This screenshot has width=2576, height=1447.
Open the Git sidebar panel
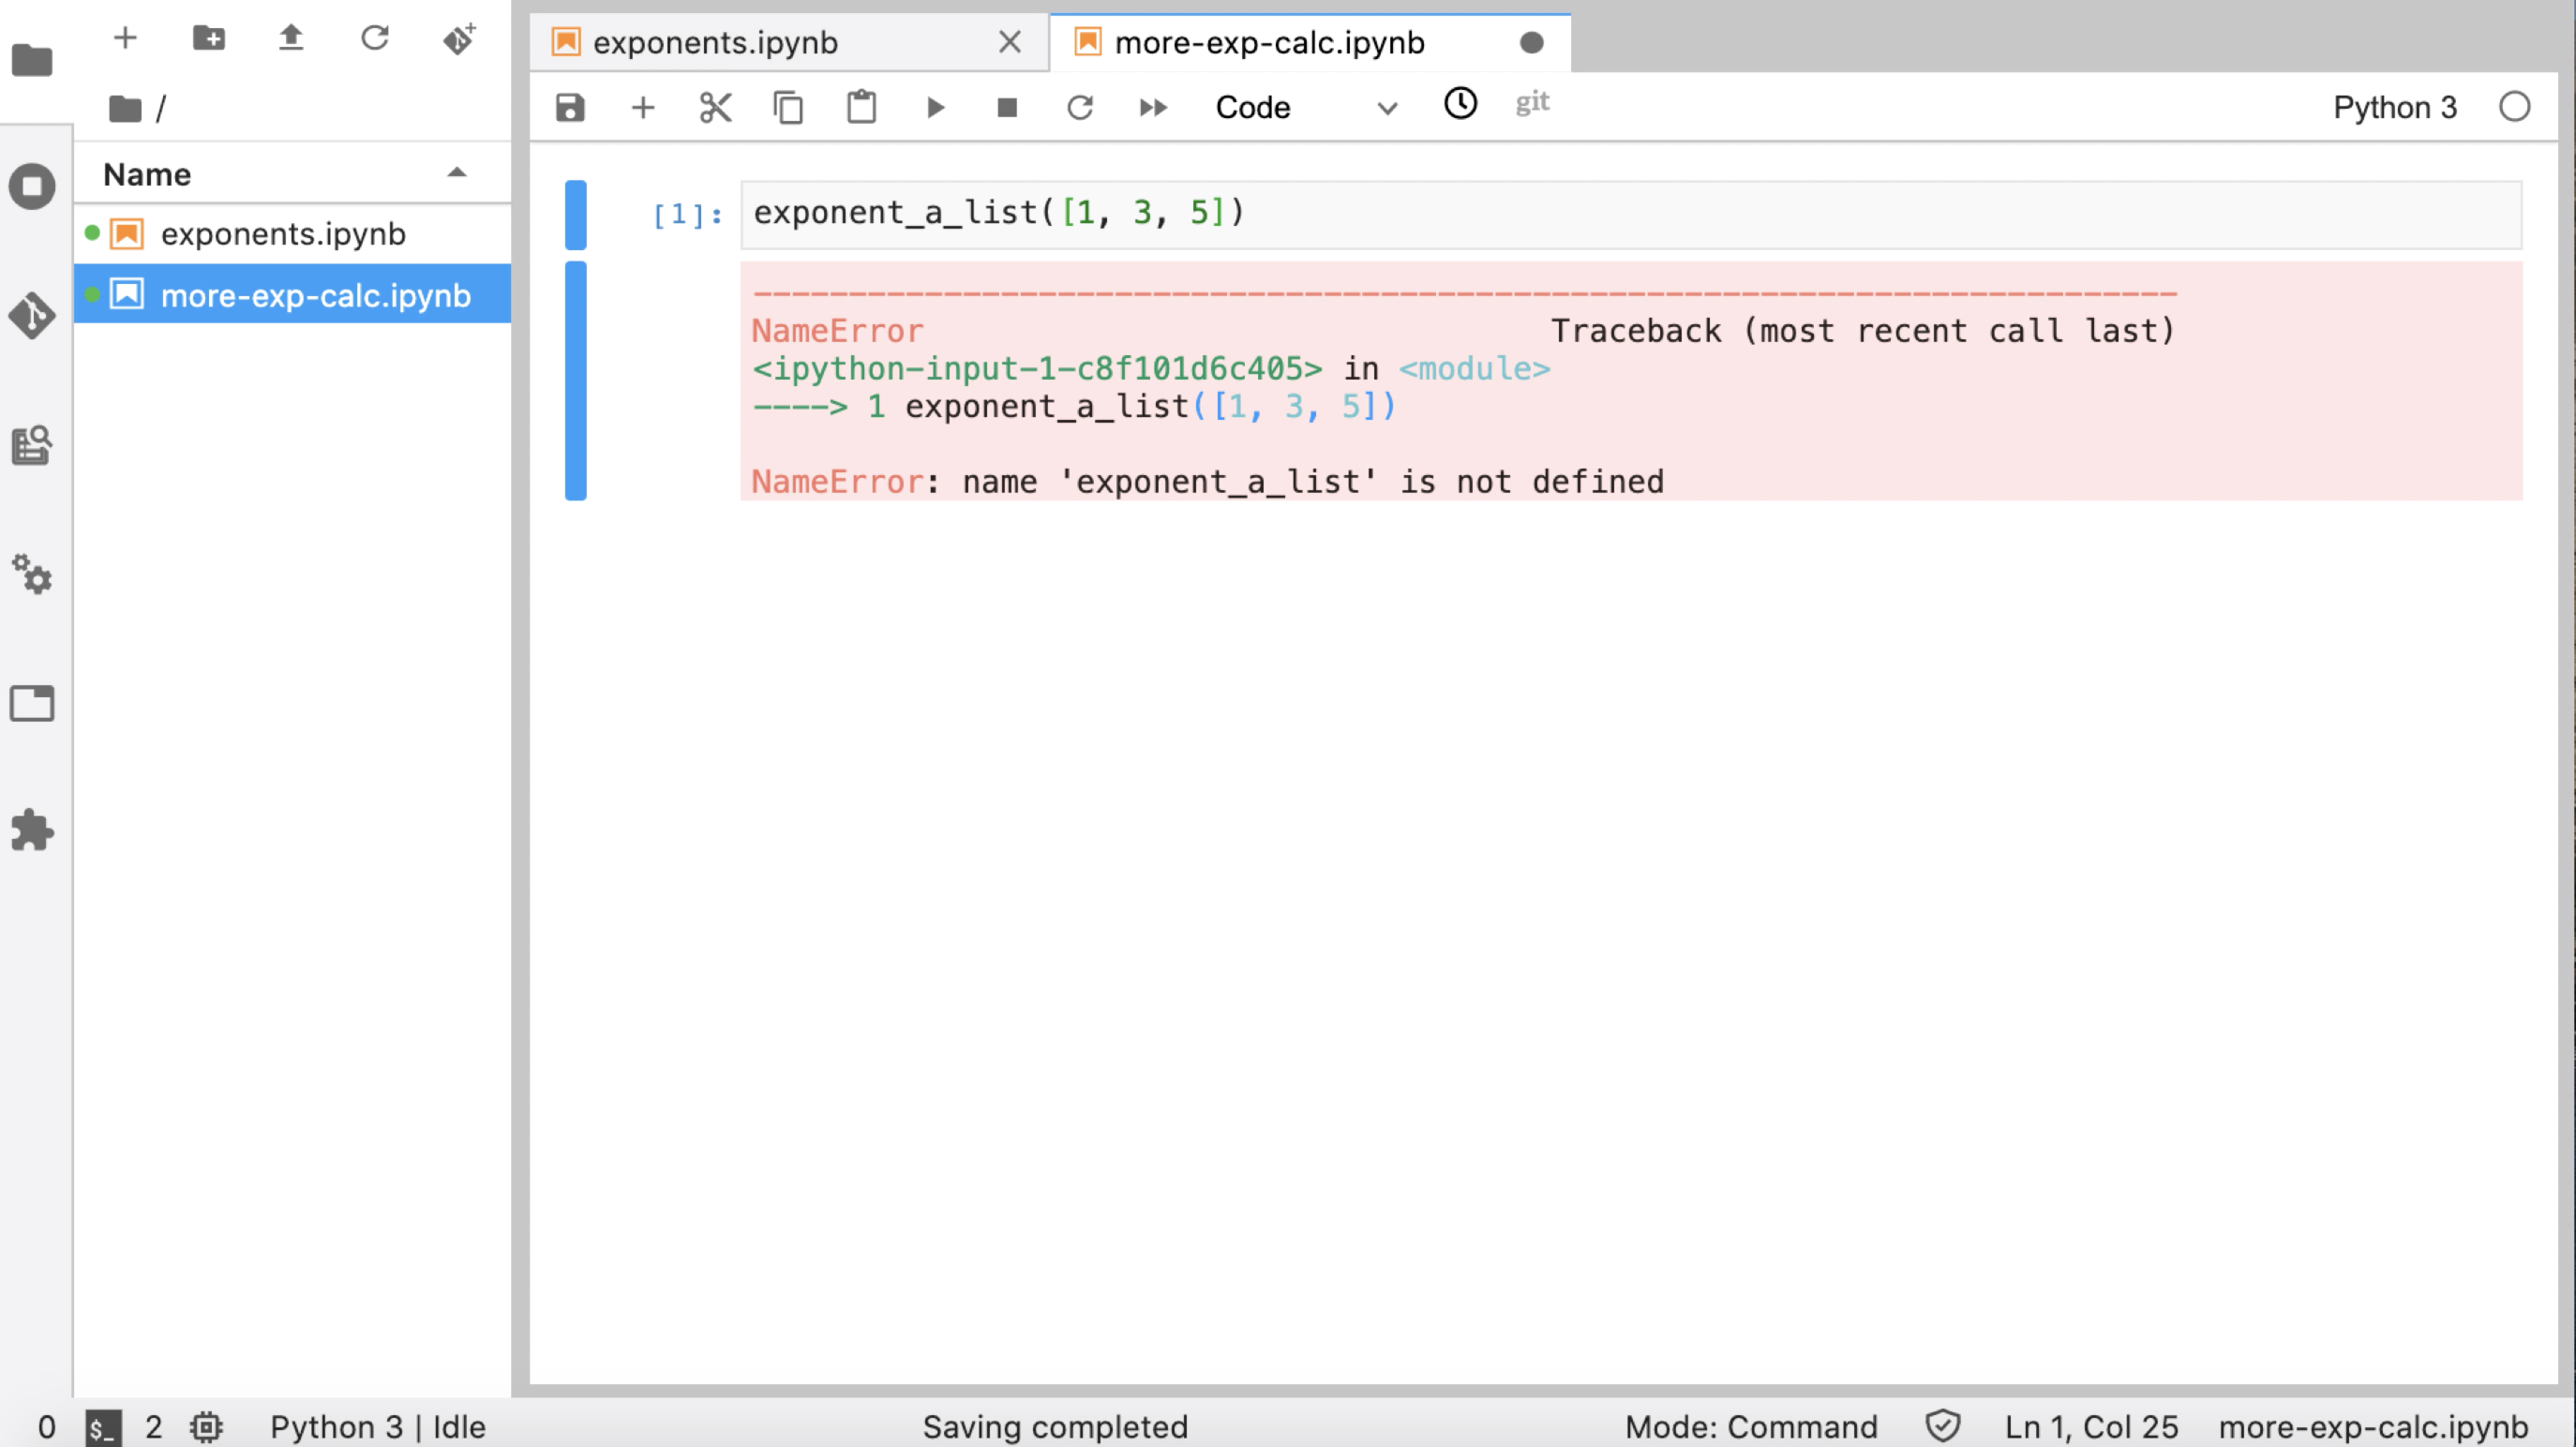[x=32, y=316]
